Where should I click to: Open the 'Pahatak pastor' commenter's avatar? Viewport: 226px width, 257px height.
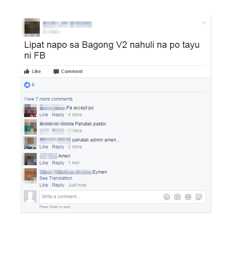pos(31,127)
